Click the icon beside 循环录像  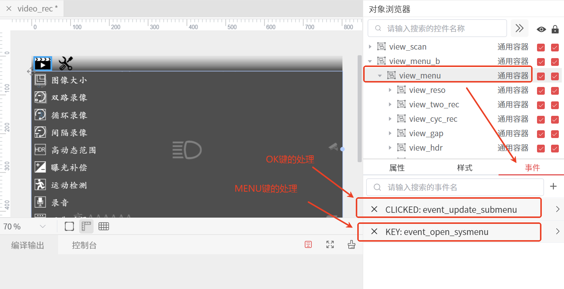point(40,115)
